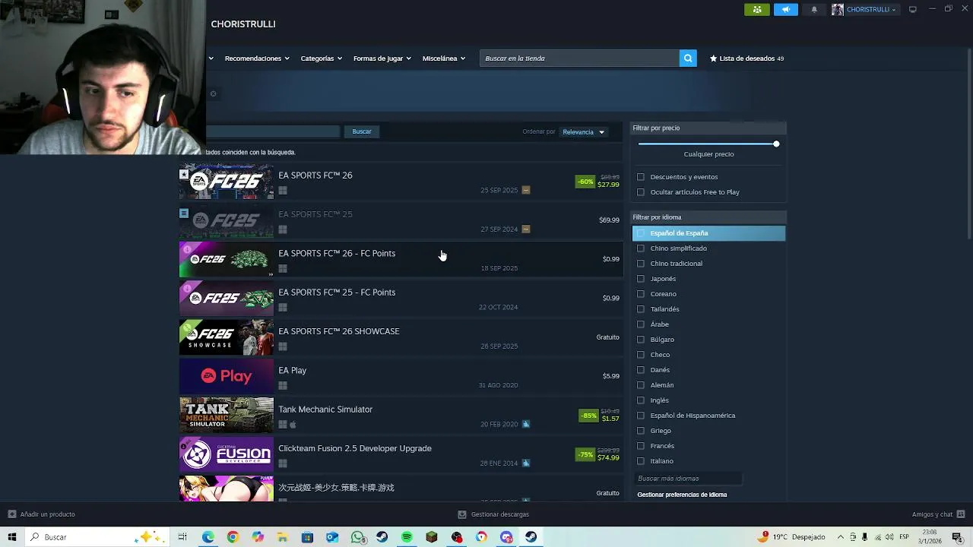Click the Apple platform icon under Tank Mechanic
The height and width of the screenshot is (547, 973).
coord(293,425)
